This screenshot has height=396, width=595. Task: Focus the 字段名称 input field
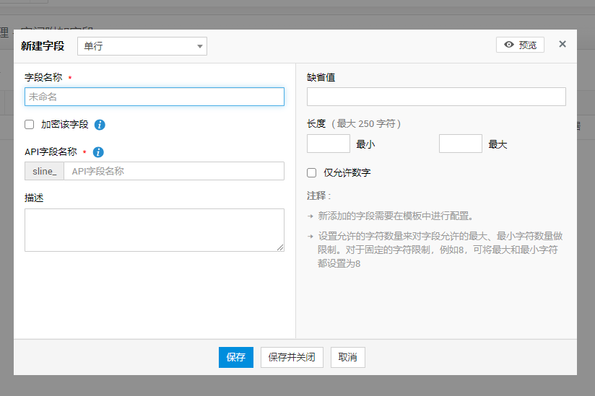(x=155, y=97)
